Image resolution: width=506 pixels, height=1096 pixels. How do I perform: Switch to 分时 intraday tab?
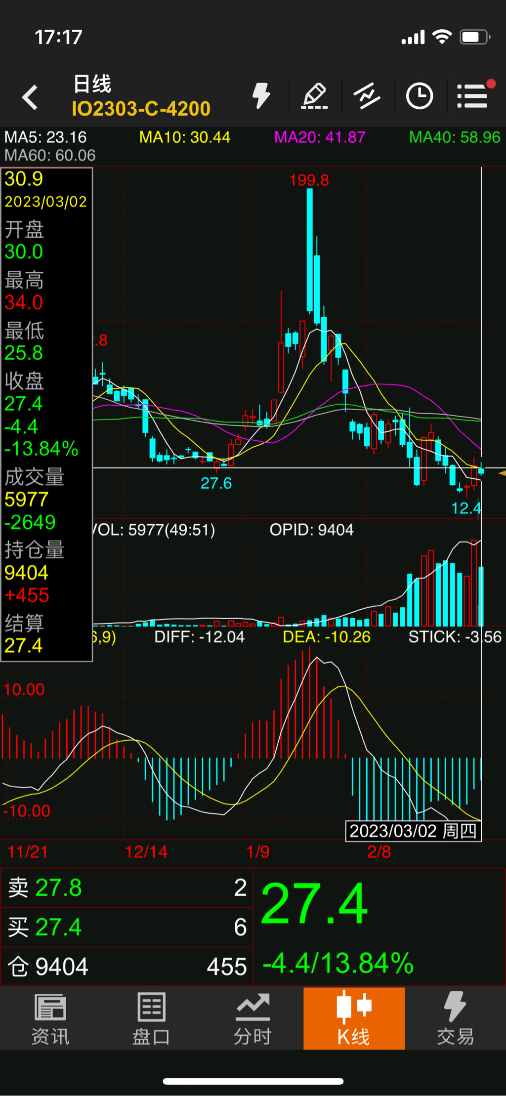pyautogui.click(x=253, y=1018)
